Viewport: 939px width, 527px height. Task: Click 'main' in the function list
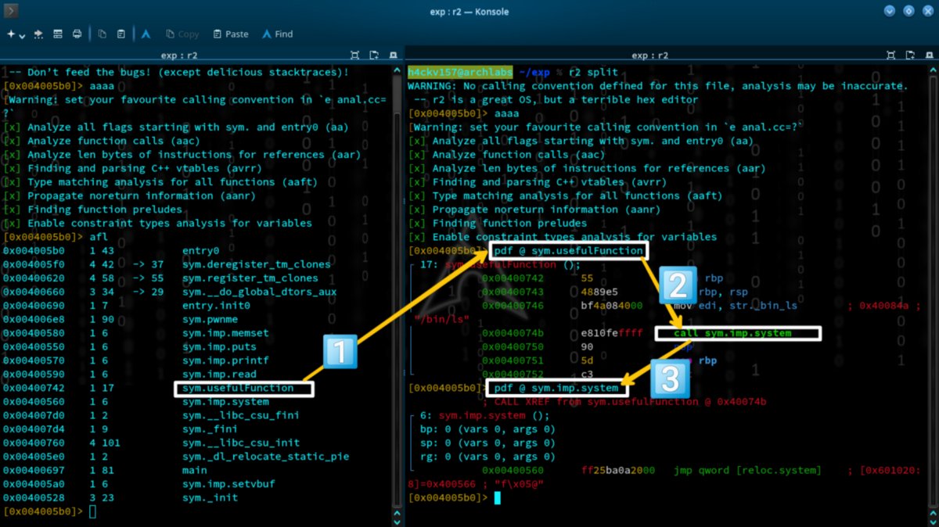pyautogui.click(x=195, y=470)
